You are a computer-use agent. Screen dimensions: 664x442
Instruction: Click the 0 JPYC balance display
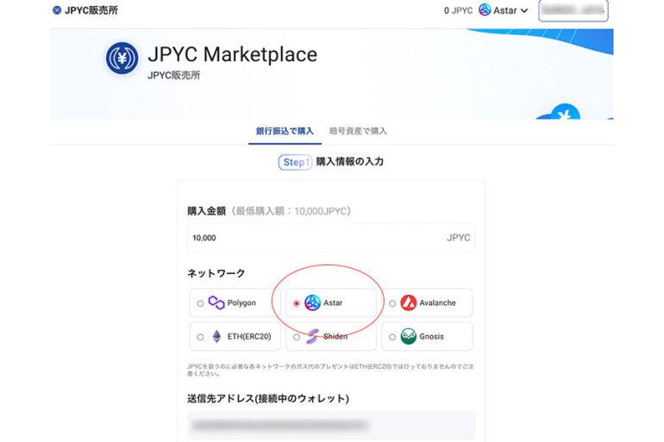458,10
